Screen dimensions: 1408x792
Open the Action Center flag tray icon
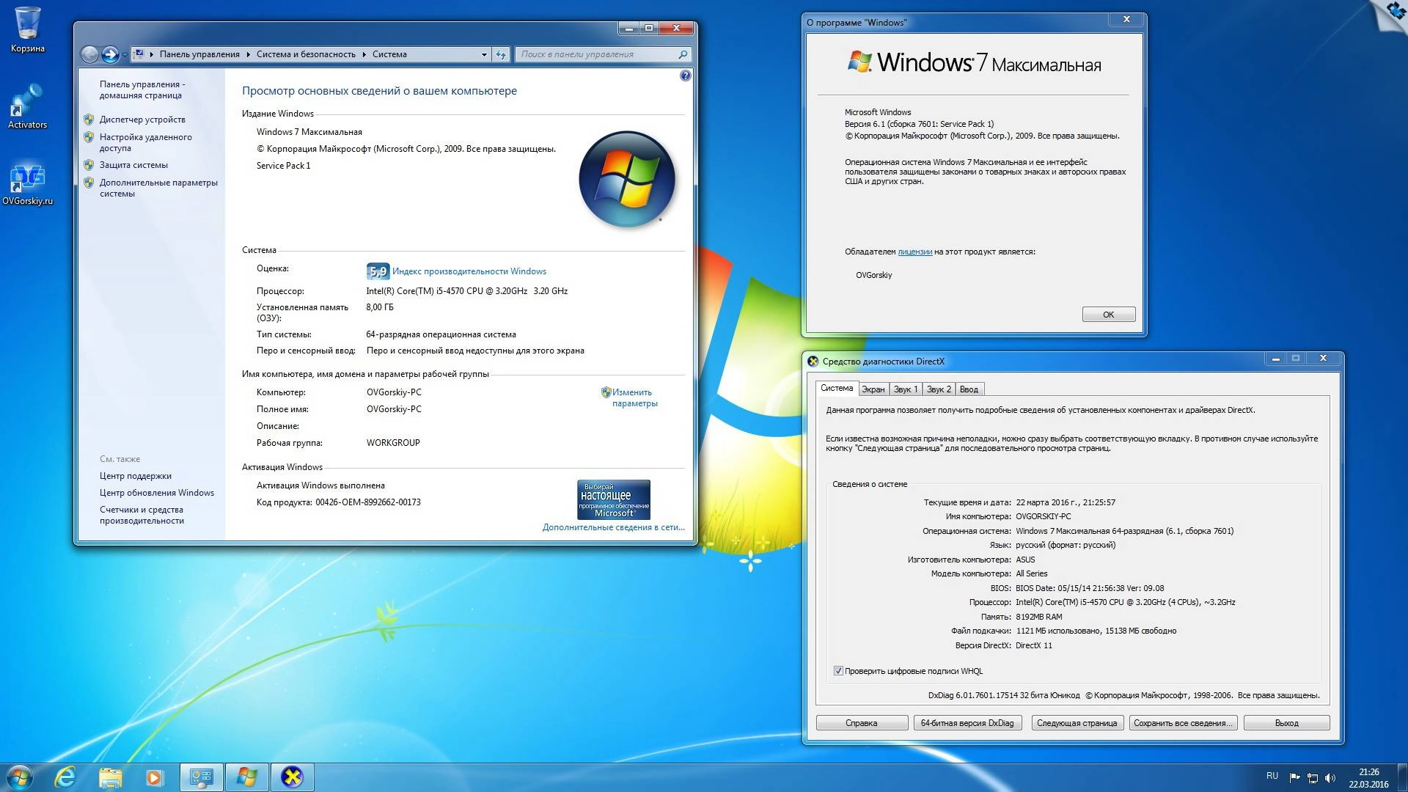[1295, 777]
